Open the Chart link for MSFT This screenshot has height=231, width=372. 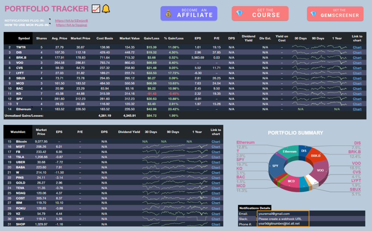pyautogui.click(x=216, y=147)
